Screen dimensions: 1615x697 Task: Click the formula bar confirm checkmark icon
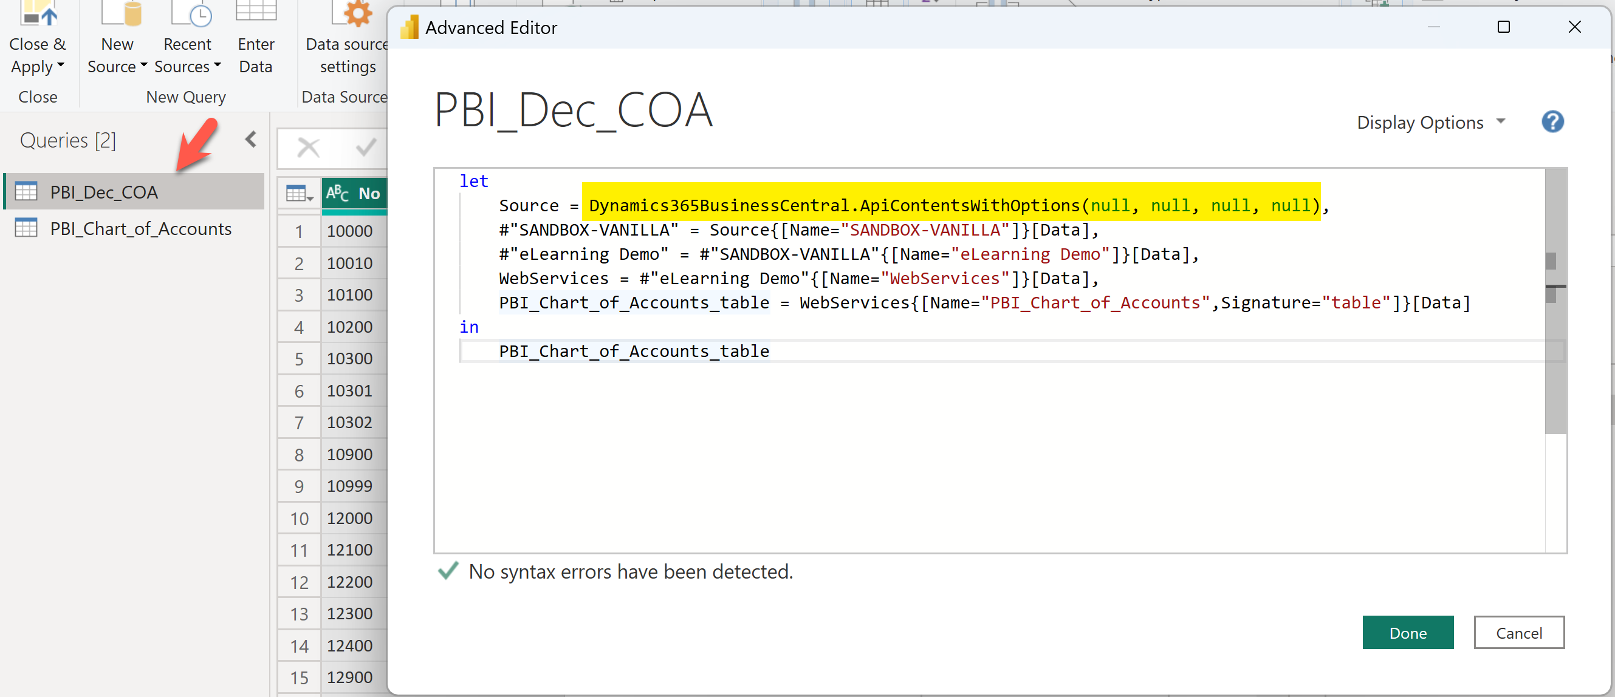pos(366,148)
